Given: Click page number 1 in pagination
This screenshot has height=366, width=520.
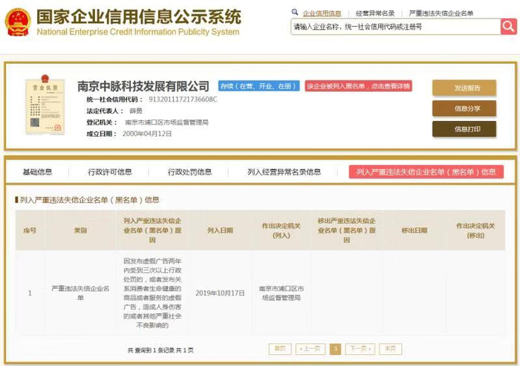Looking at the screenshot, I should tap(336, 349).
